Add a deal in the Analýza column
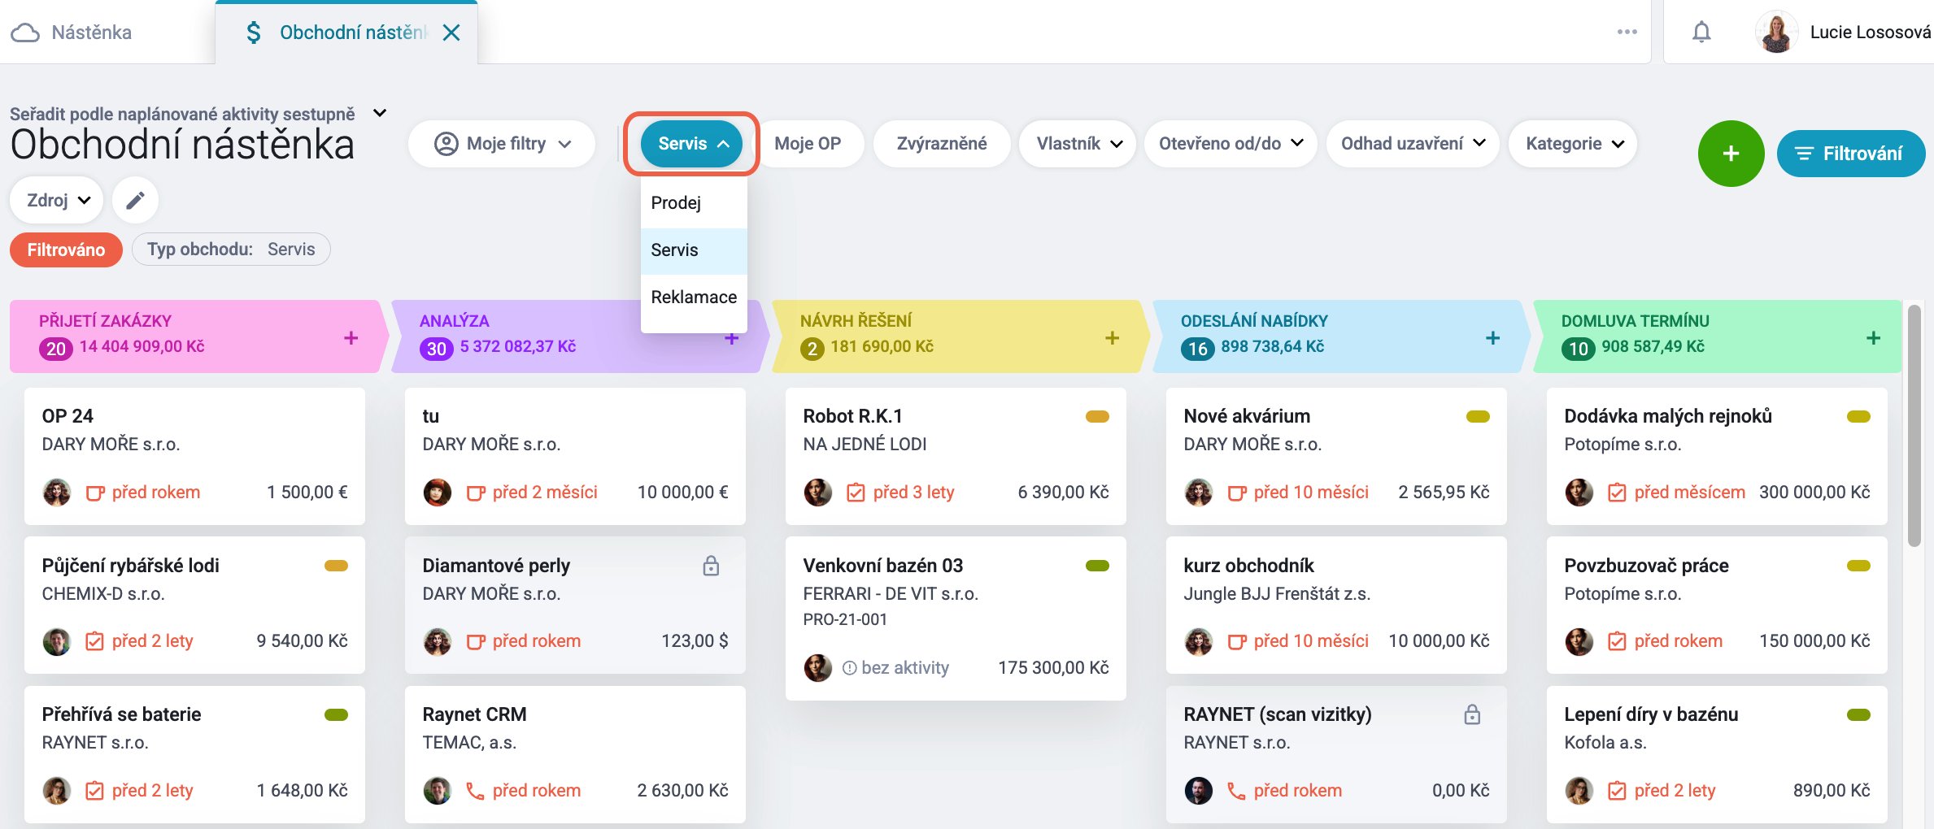 point(731,338)
